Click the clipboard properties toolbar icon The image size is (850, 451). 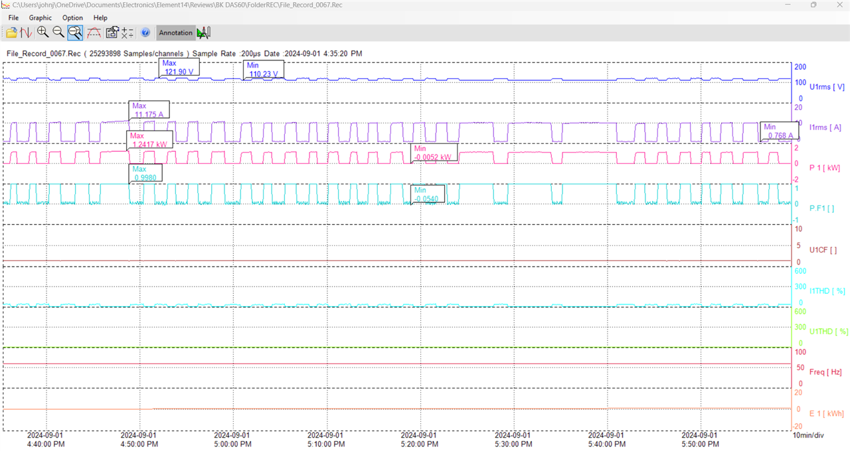[112, 32]
